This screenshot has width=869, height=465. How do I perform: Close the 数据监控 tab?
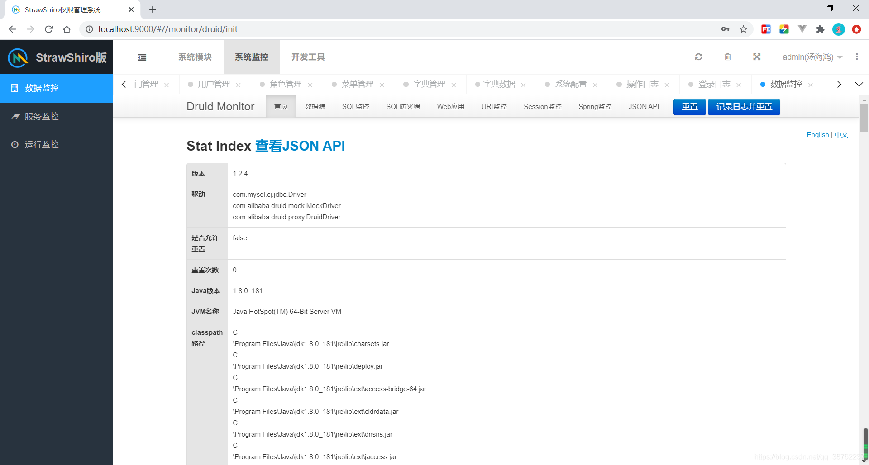pyautogui.click(x=811, y=85)
